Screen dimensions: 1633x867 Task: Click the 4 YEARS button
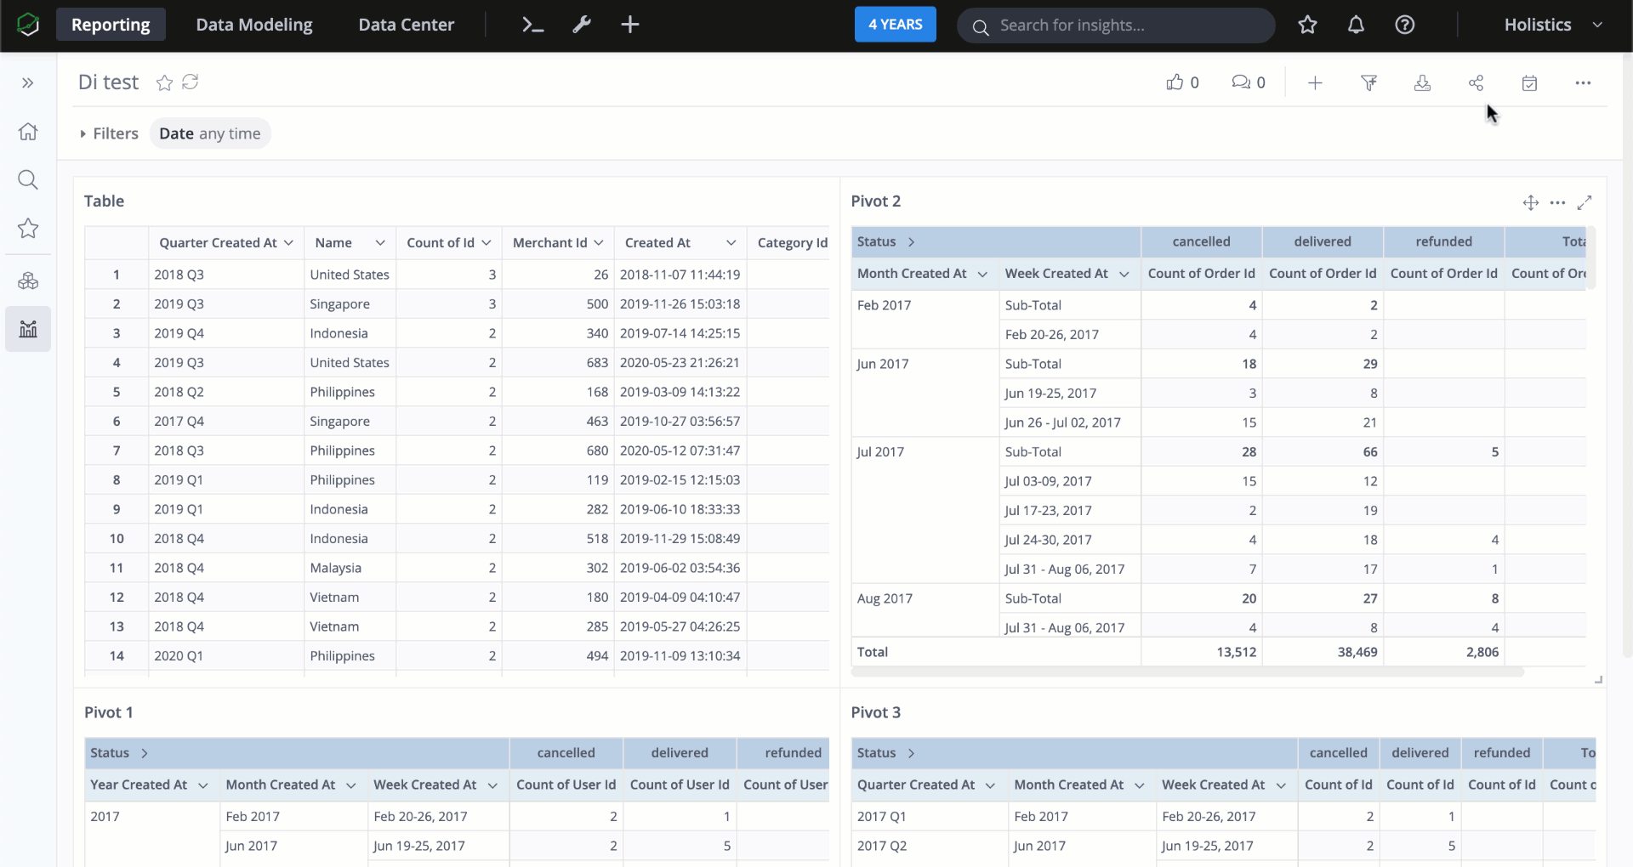pyautogui.click(x=895, y=25)
